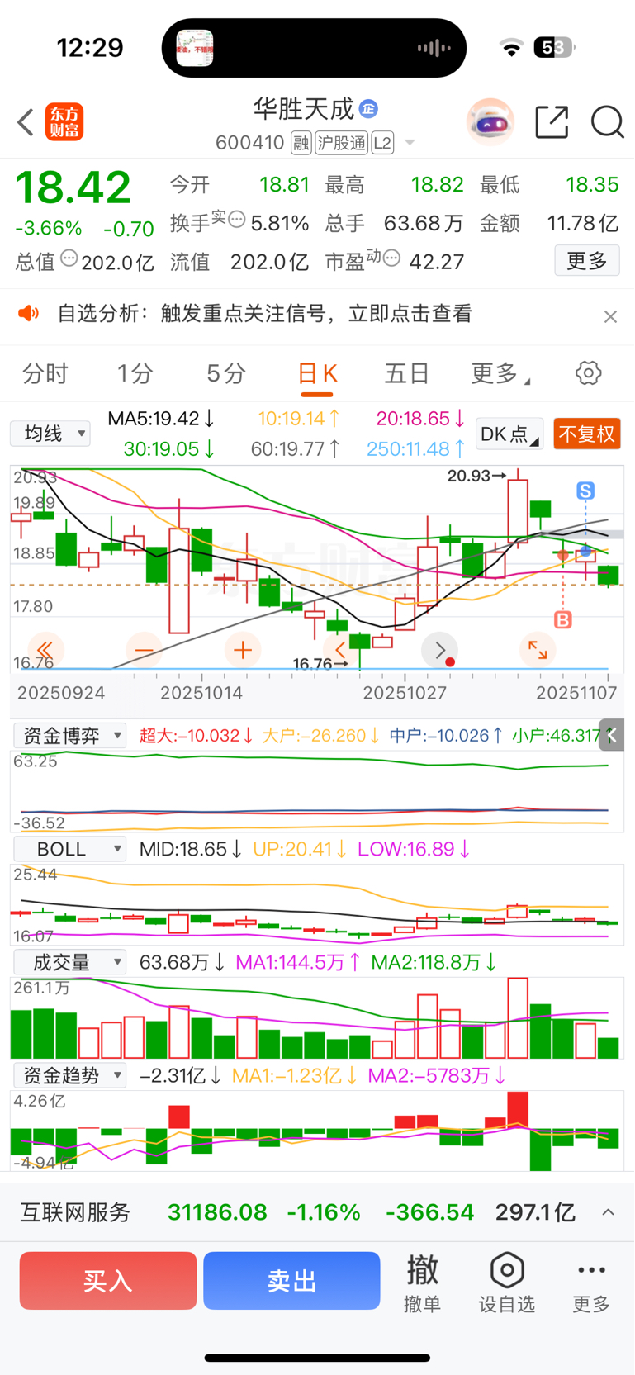635x1375 pixels.
Task: Open the 更多 timeframe dropdown tab
Action: (500, 374)
